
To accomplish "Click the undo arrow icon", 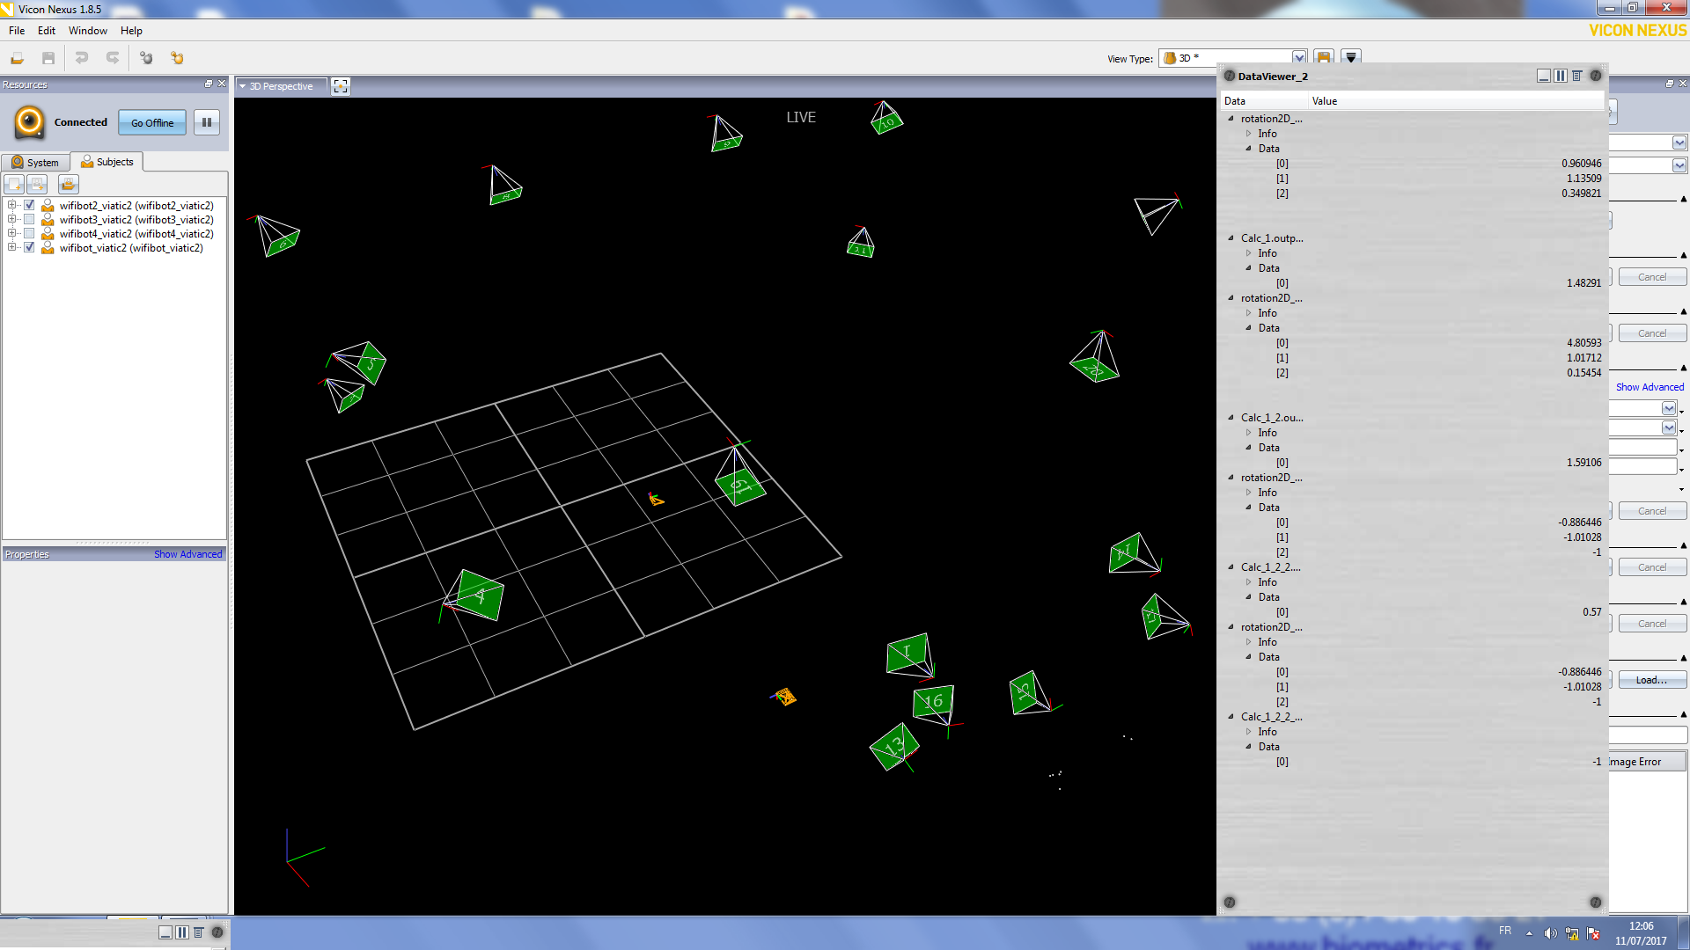I will point(82,58).
